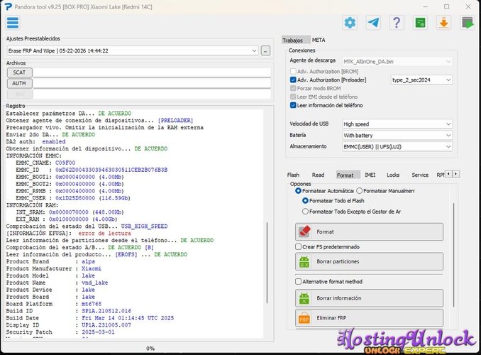The height and width of the screenshot is (355, 481).
Task: Open the Telegram channel icon
Action: tap(373, 23)
